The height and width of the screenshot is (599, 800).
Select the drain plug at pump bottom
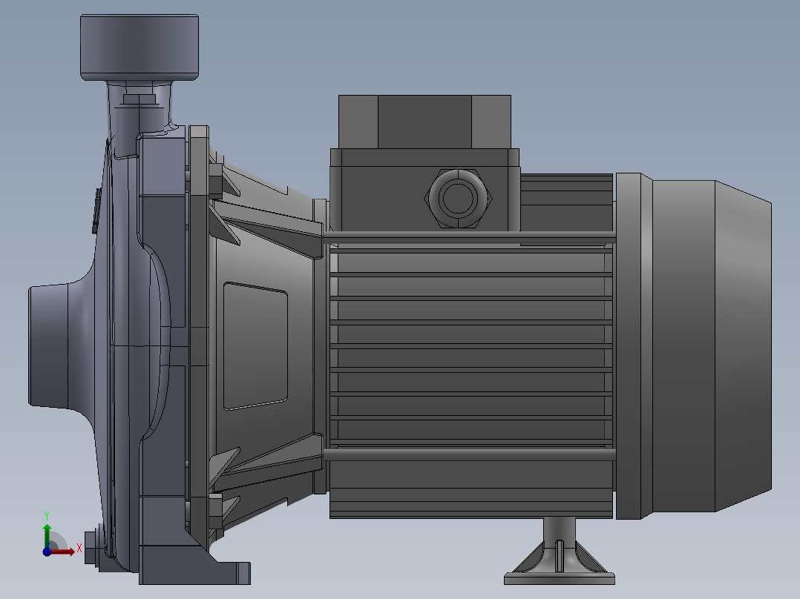tap(91, 548)
